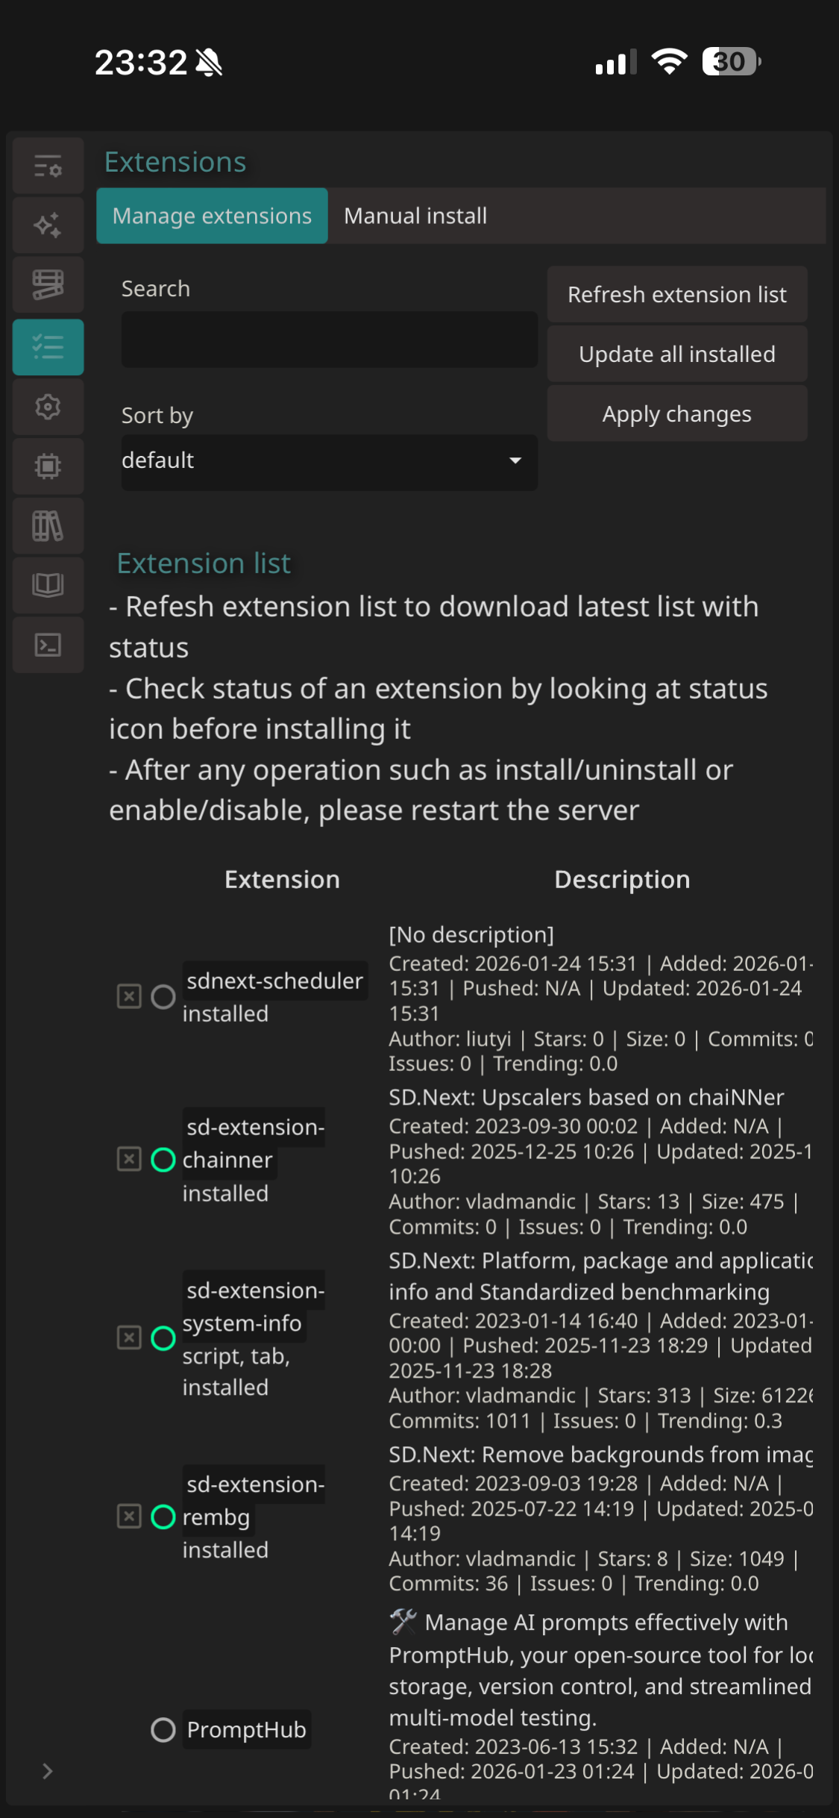Switch to the Manual install tab
839x1818 pixels.
click(x=415, y=216)
